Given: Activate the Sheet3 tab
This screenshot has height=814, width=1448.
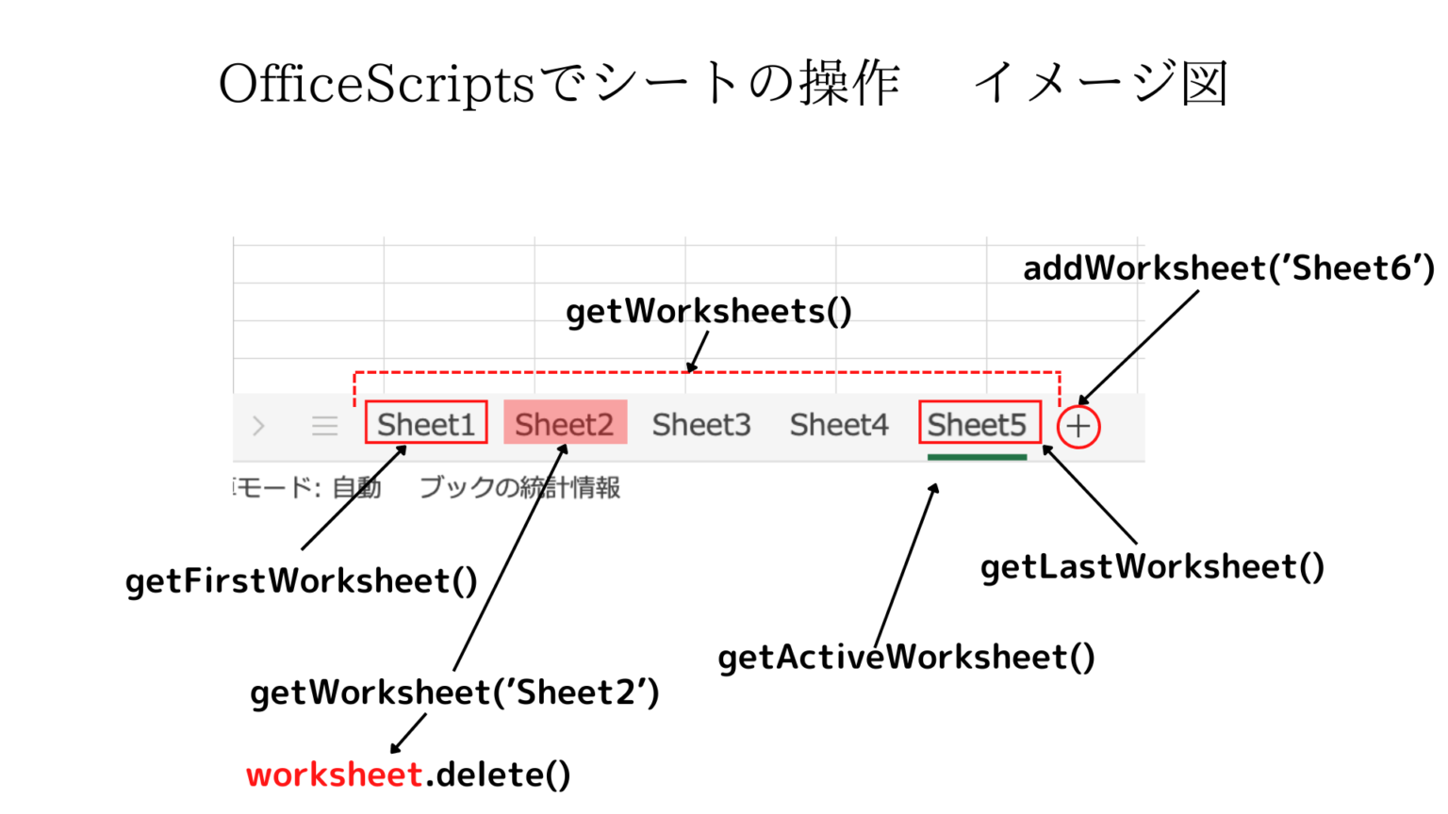Looking at the screenshot, I should tap(700, 424).
